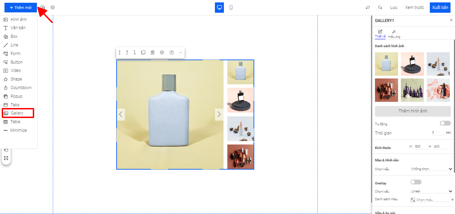Click the Thêm hình ảnh button

[413, 111]
